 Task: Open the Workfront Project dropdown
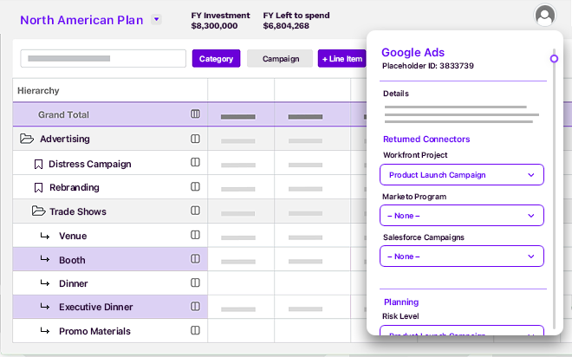pos(462,175)
